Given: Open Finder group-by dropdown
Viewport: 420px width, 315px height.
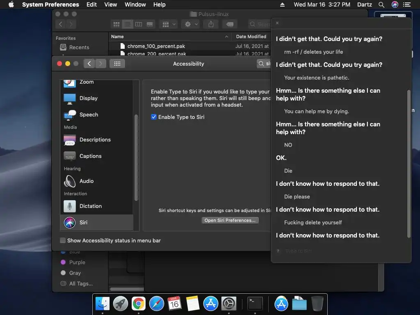Looking at the screenshot, I should click(x=169, y=24).
